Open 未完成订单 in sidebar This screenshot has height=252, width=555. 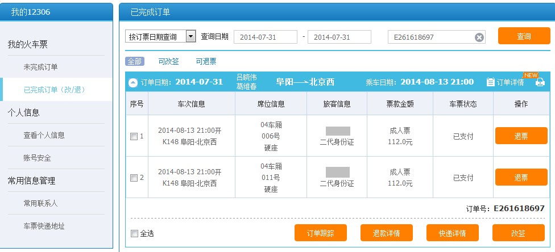[40, 67]
